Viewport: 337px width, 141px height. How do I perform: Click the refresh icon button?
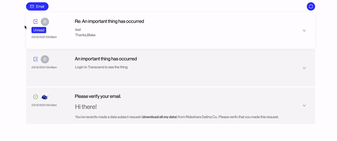coord(311,6)
